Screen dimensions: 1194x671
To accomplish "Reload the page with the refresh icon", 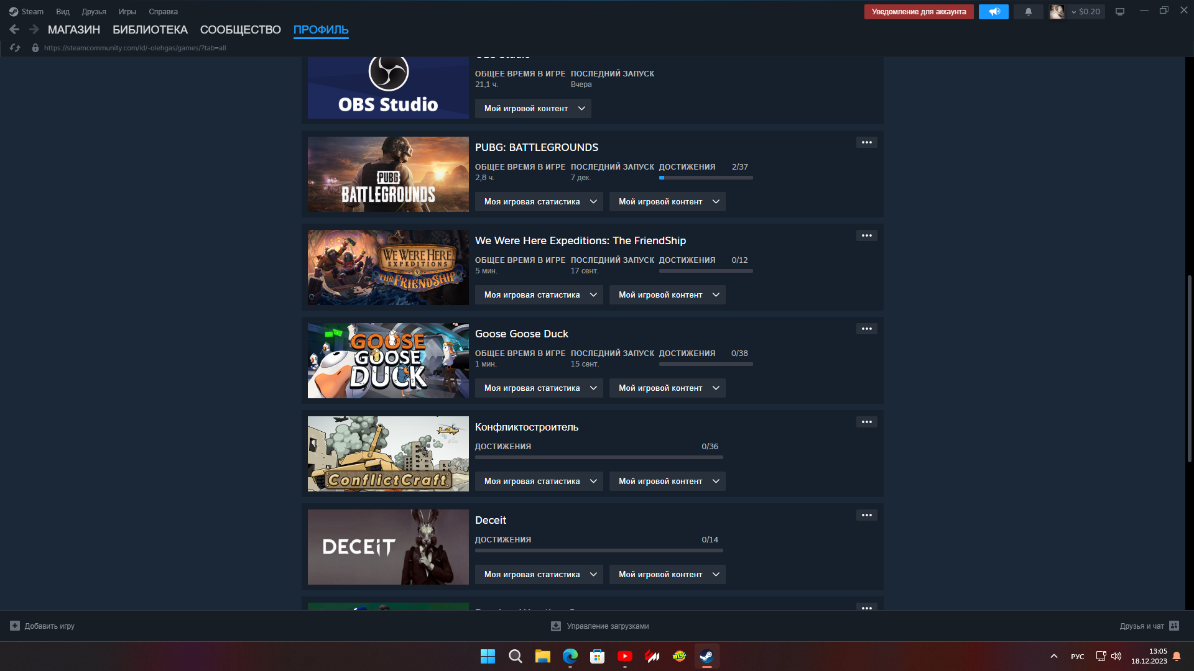I will [x=15, y=48].
